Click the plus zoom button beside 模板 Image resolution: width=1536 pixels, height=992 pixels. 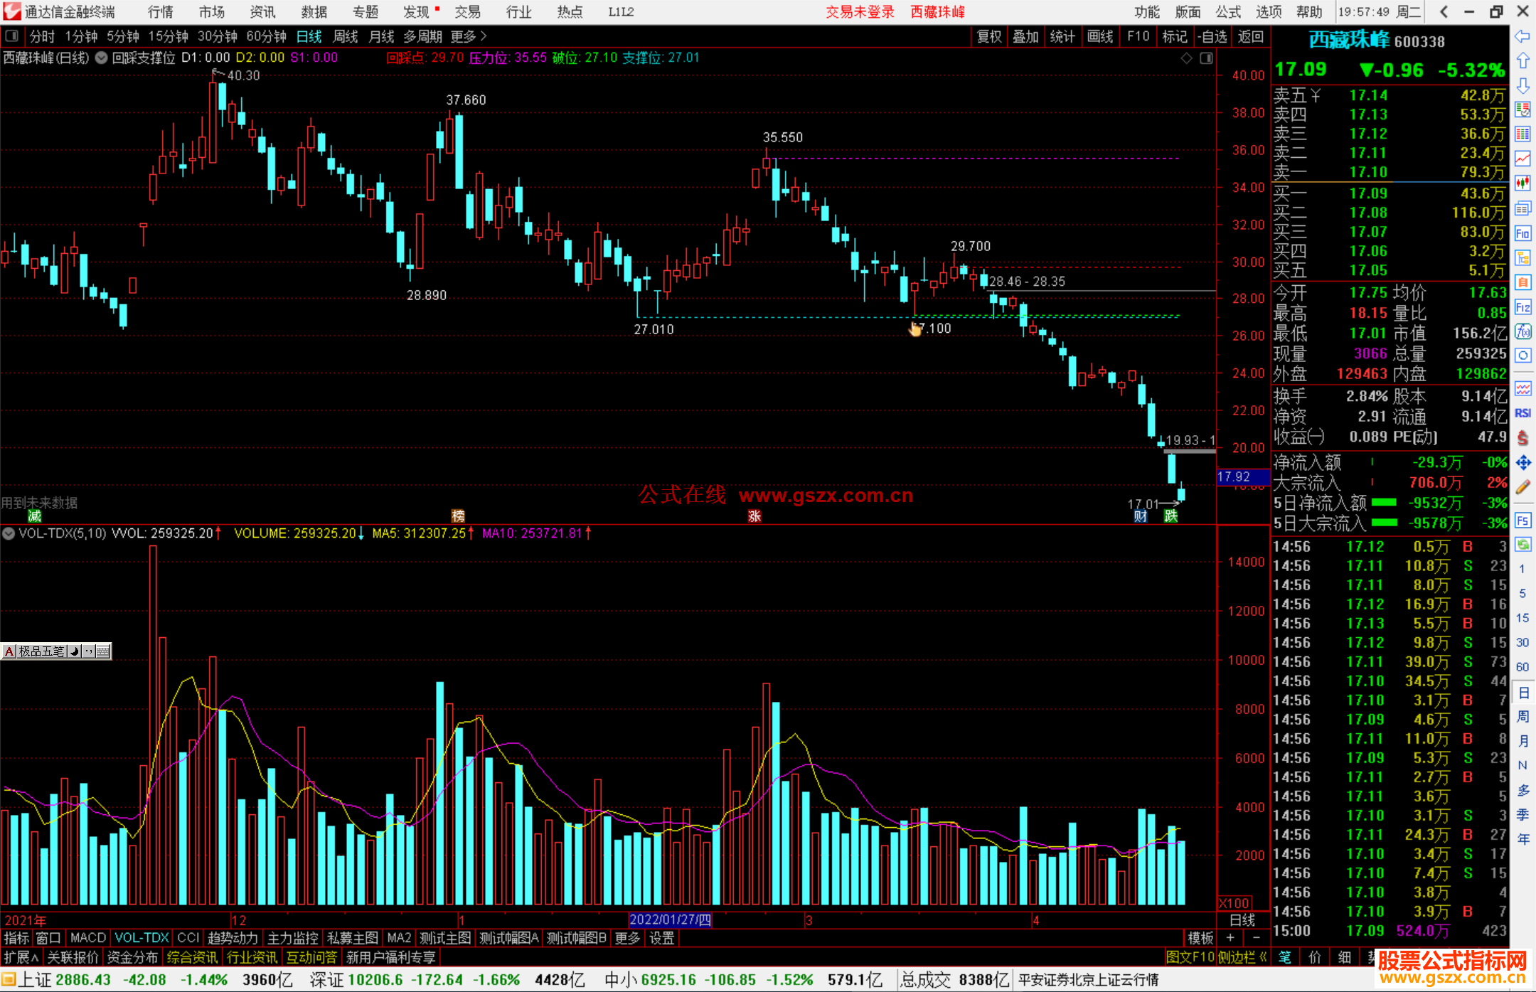[1230, 938]
